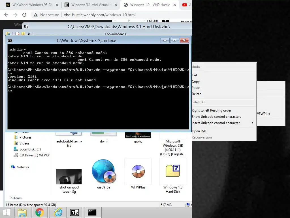Screen dimensions: 290x218
Task: Close the Windows 3.1 .vhd tab
Action: 116,5
